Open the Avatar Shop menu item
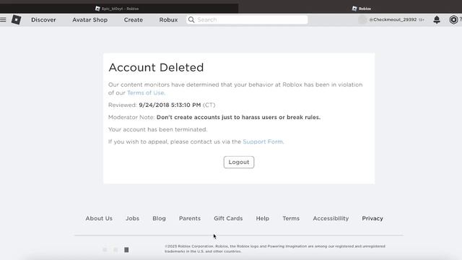 90,19
